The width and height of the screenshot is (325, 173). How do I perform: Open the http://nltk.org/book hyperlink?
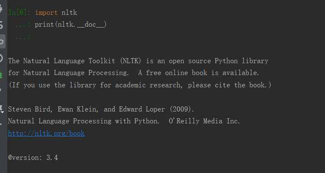click(x=46, y=133)
